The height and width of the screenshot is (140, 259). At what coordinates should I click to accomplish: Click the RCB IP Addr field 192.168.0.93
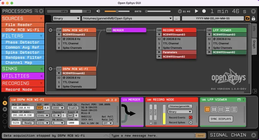coord(22,108)
